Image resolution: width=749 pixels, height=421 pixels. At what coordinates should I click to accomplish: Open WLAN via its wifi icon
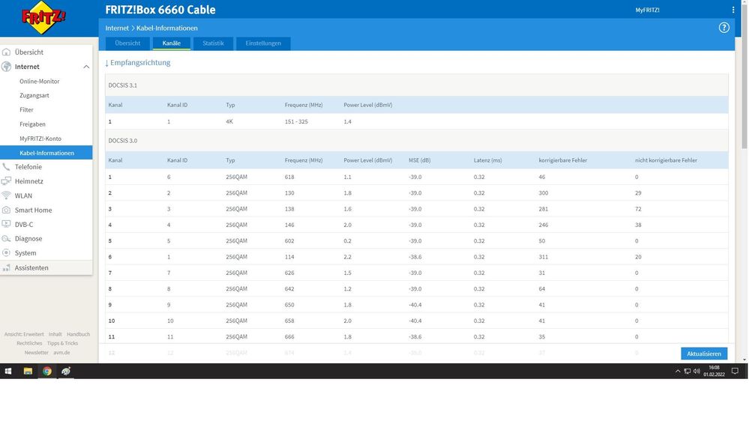[7, 196]
